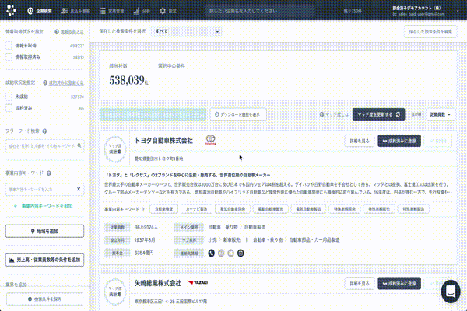Click the last keyword tag in Toyota's card
This screenshot has width=467, height=311.
pyautogui.click(x=413, y=209)
